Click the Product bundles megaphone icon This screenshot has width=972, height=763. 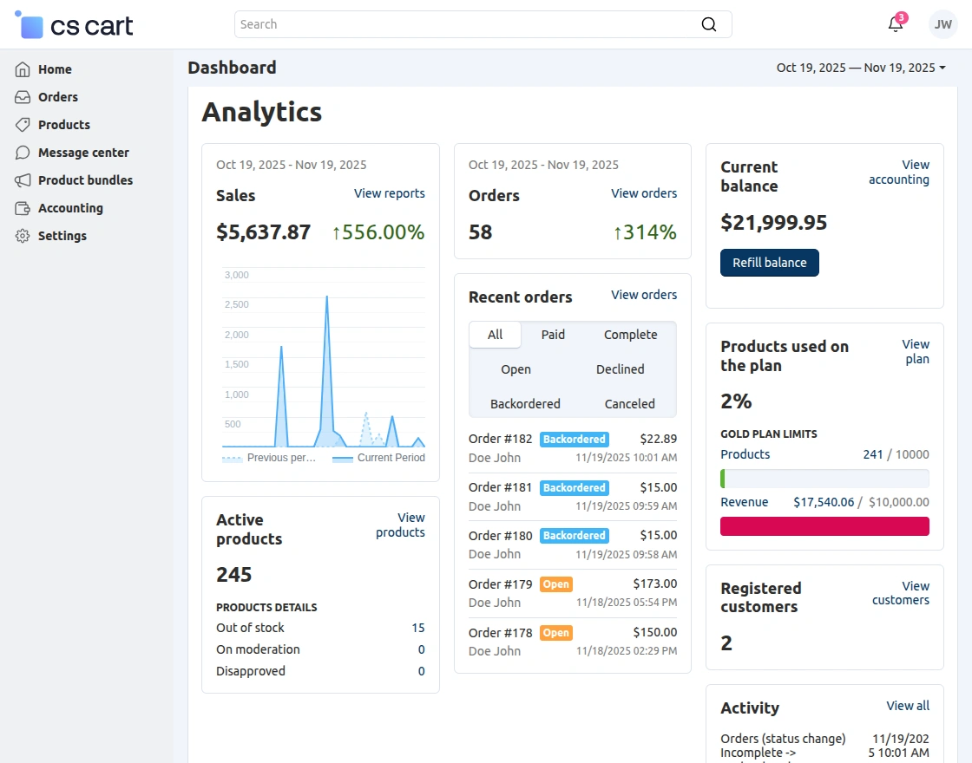[23, 180]
